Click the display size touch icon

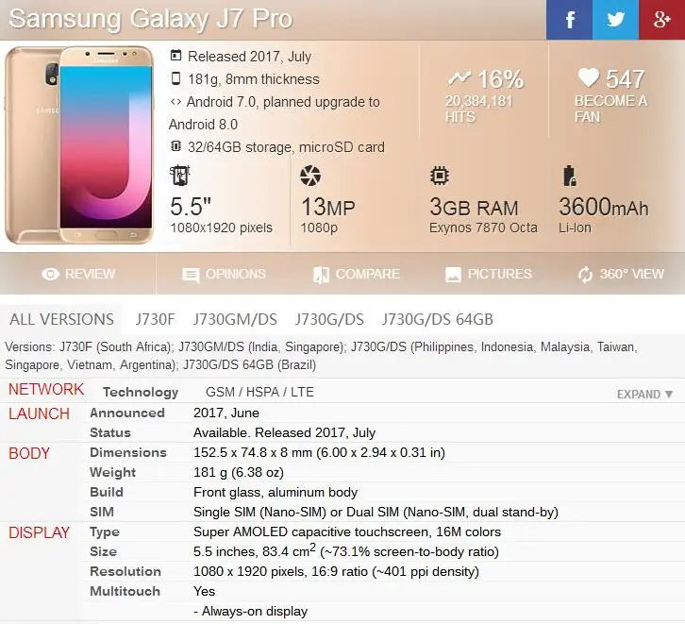click(179, 176)
